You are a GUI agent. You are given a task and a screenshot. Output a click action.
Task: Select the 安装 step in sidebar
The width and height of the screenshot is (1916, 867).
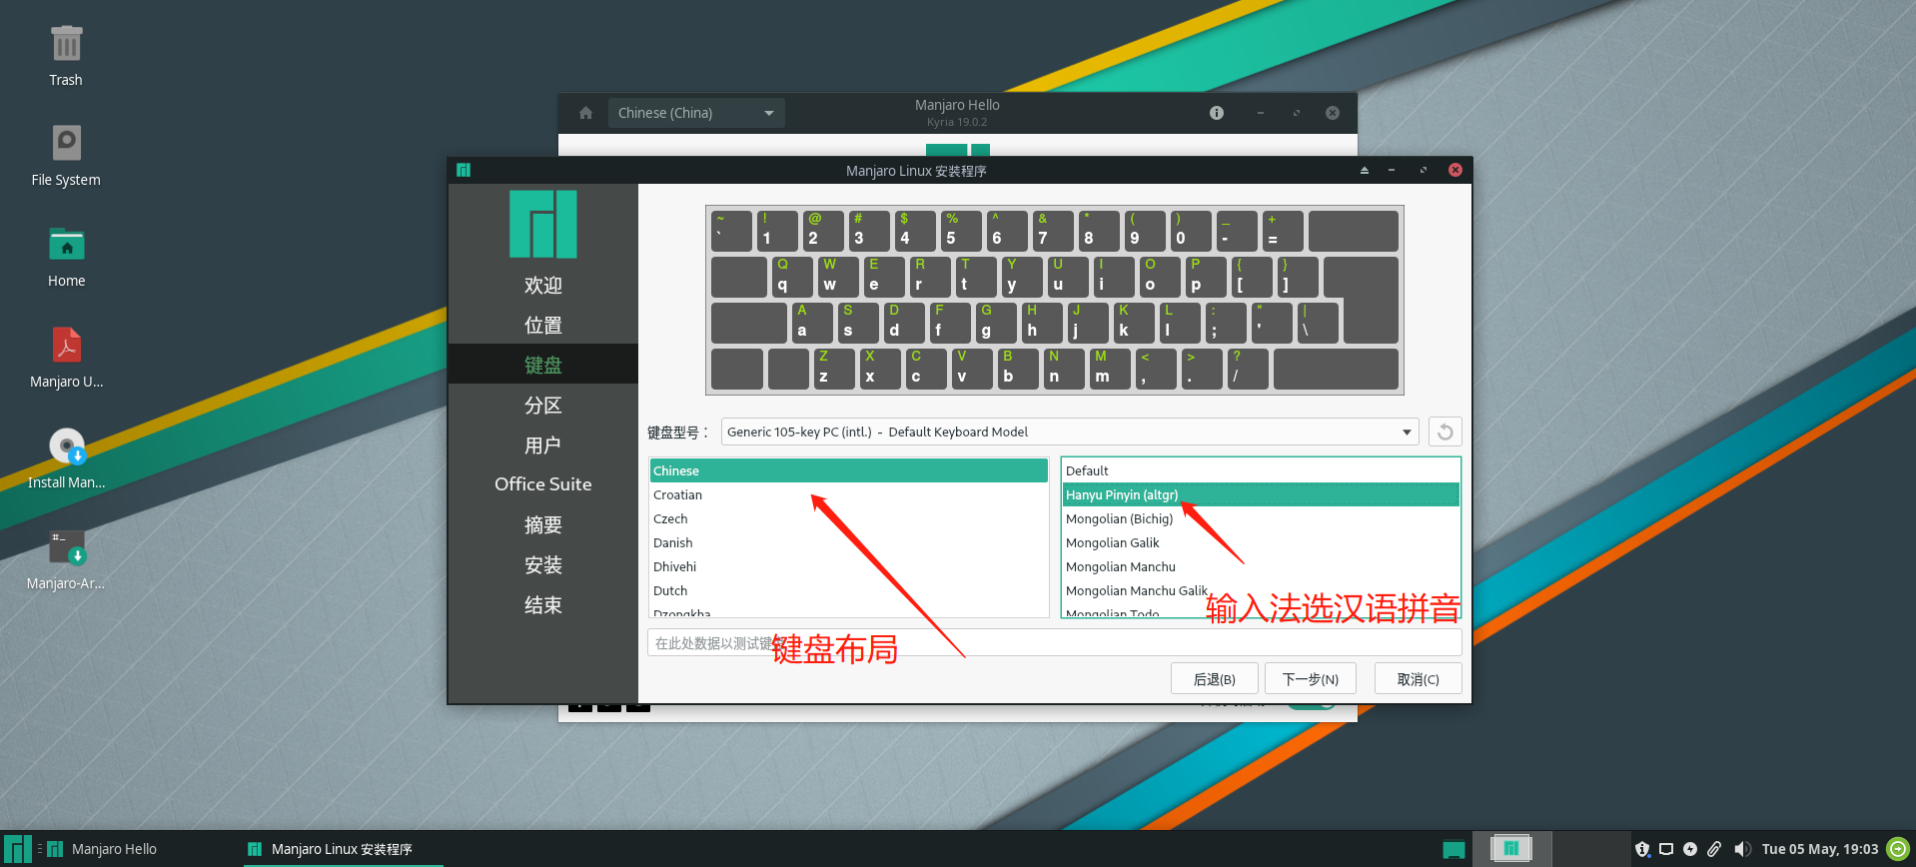point(542,565)
